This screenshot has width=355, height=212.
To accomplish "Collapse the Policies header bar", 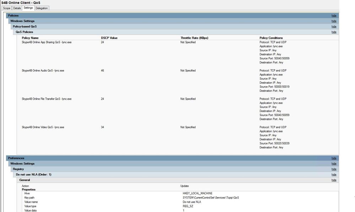I will click(x=172, y=16).
